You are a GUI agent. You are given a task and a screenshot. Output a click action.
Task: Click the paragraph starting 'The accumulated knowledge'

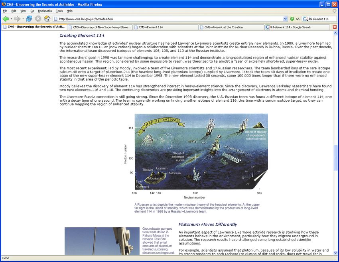[195, 47]
